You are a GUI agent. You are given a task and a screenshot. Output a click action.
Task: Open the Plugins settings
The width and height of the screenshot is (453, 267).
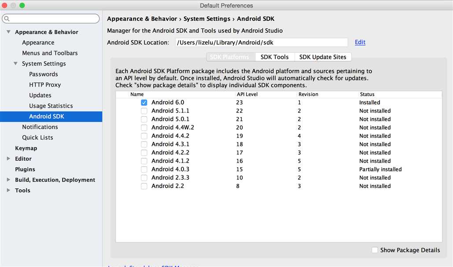coord(25,169)
